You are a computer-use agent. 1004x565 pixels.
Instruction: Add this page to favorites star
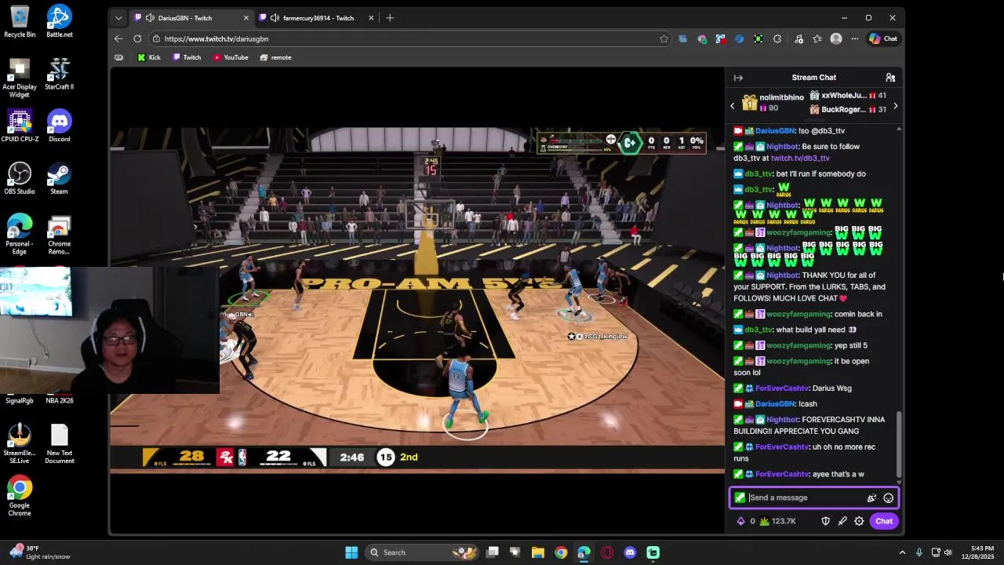664,38
